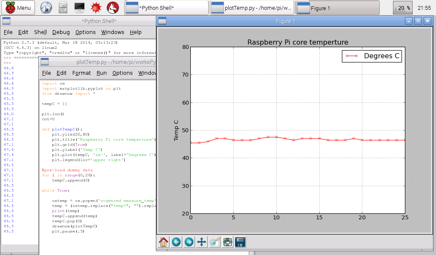
Task: Go forward to next plot view
Action: (x=189, y=242)
